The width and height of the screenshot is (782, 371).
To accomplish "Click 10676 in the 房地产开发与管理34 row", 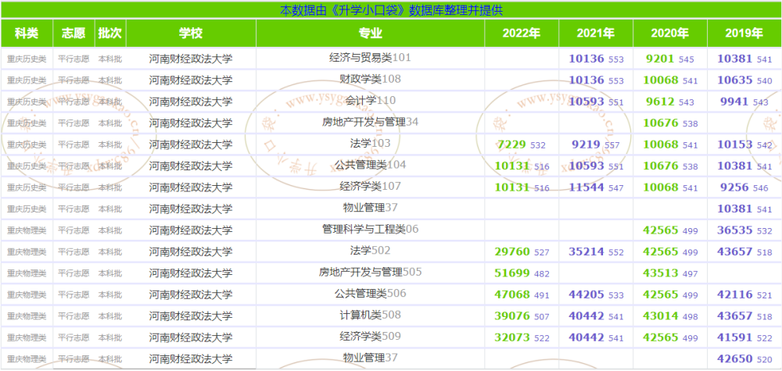I will [661, 123].
